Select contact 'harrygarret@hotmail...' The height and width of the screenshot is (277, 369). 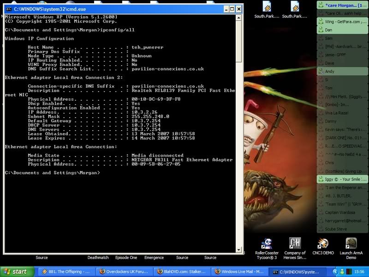coord(342,221)
